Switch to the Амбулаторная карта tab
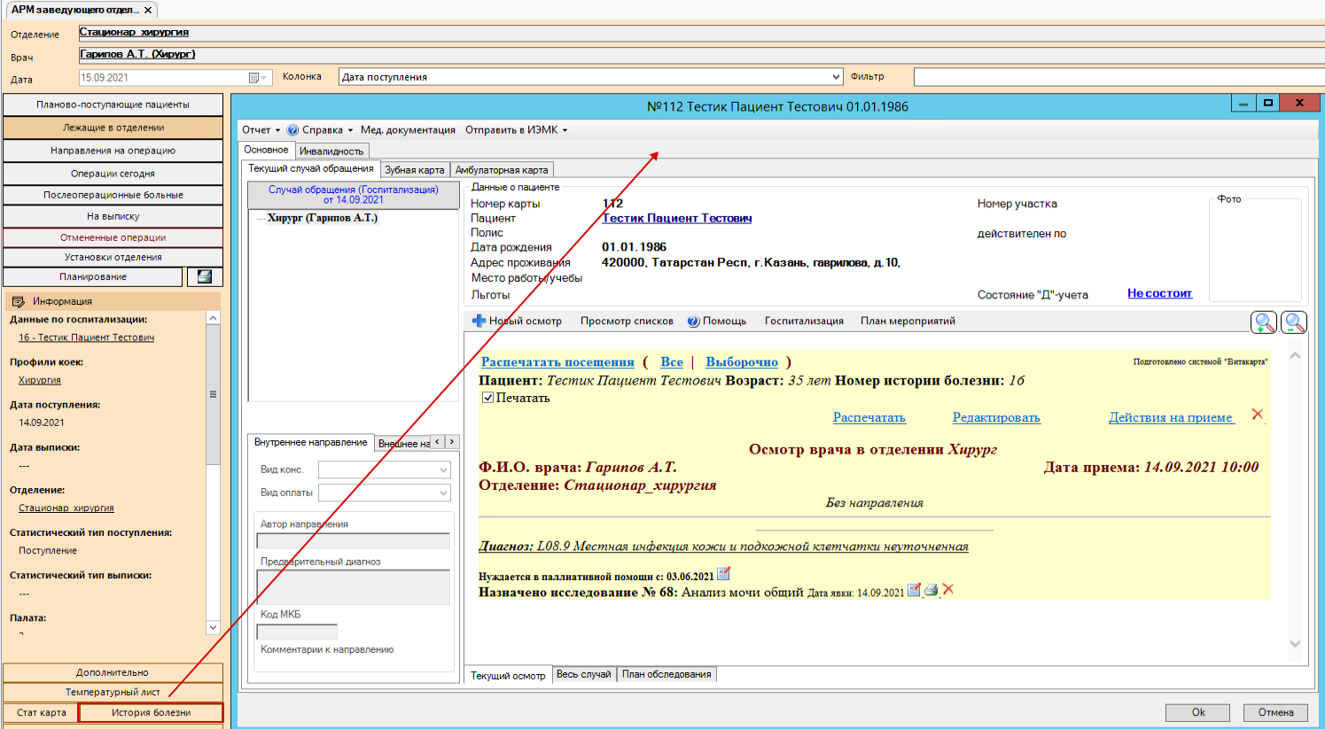 tap(502, 169)
